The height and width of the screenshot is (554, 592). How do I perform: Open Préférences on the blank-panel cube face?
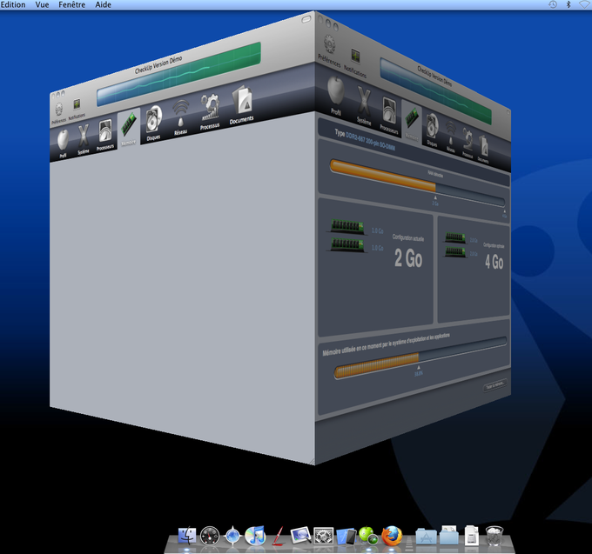59,113
